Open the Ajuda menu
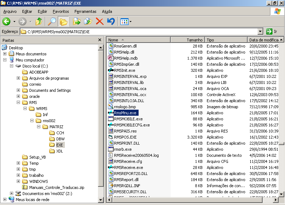The image size is (285, 205). click(107, 11)
